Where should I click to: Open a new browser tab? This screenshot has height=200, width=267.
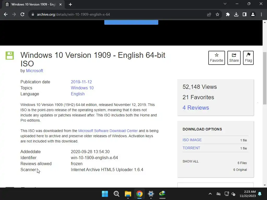tap(70, 4)
